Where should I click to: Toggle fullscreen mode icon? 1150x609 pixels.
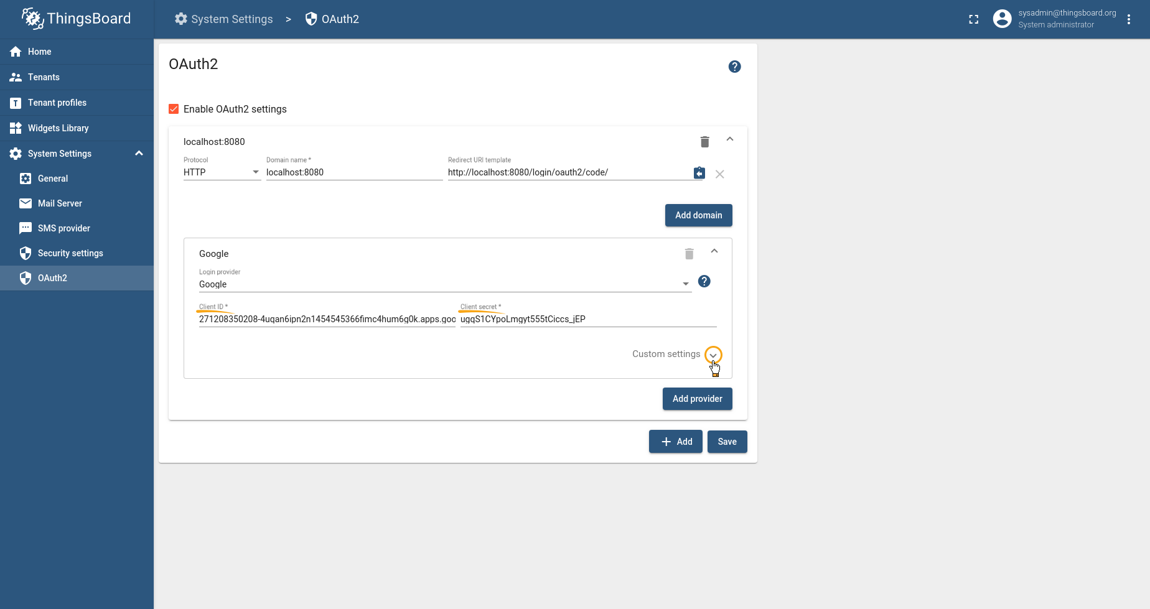tap(974, 19)
